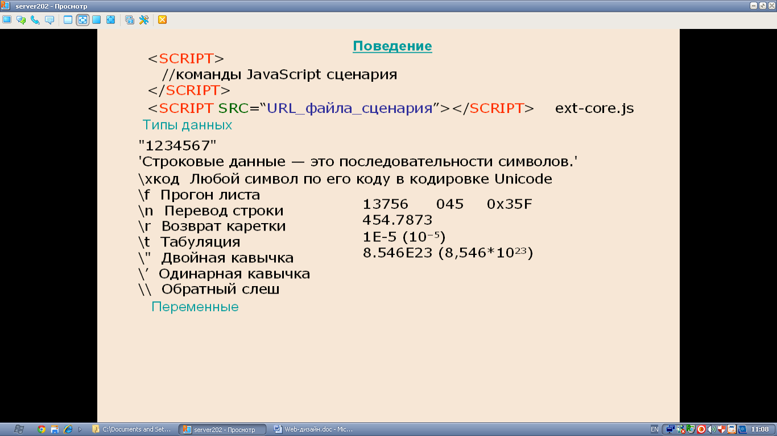This screenshot has width=777, height=436.
Task: Open the options wrench and screwdriver icon
Action: click(x=144, y=20)
